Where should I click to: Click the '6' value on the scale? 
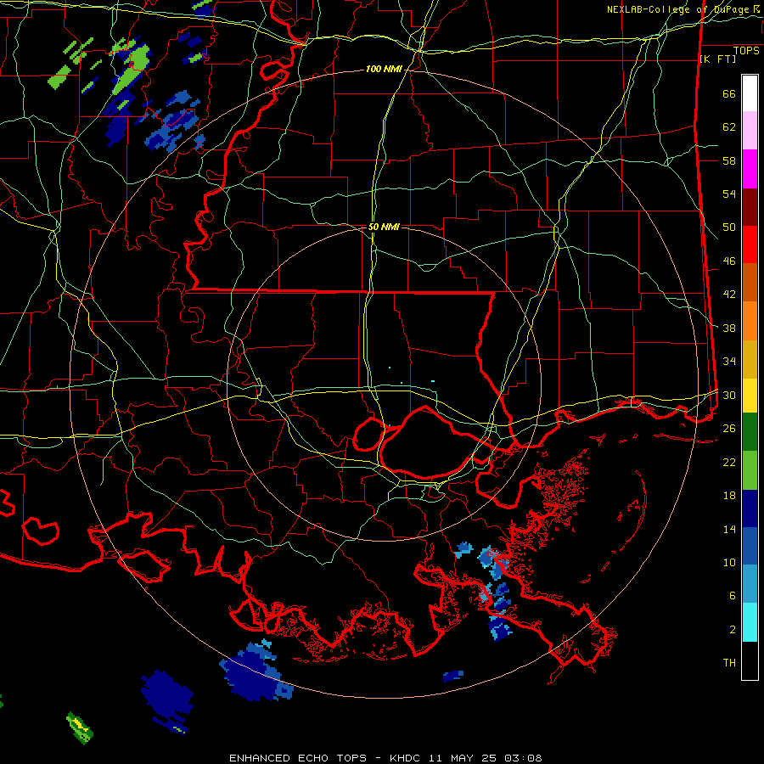click(733, 596)
